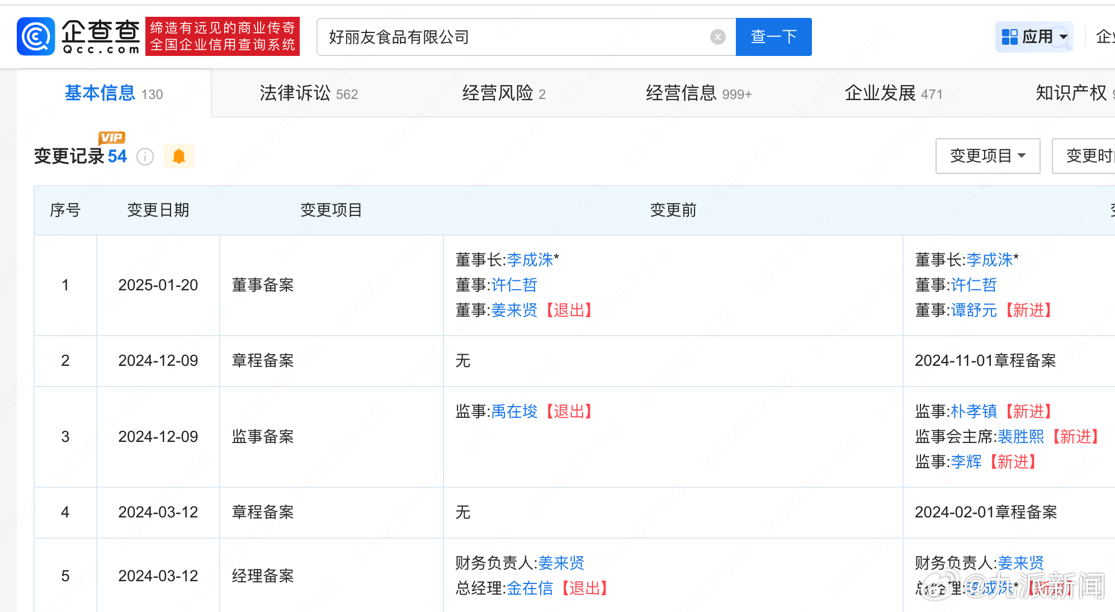Click the VIP badge above 变更记录
The image size is (1115, 612).
[x=112, y=137]
